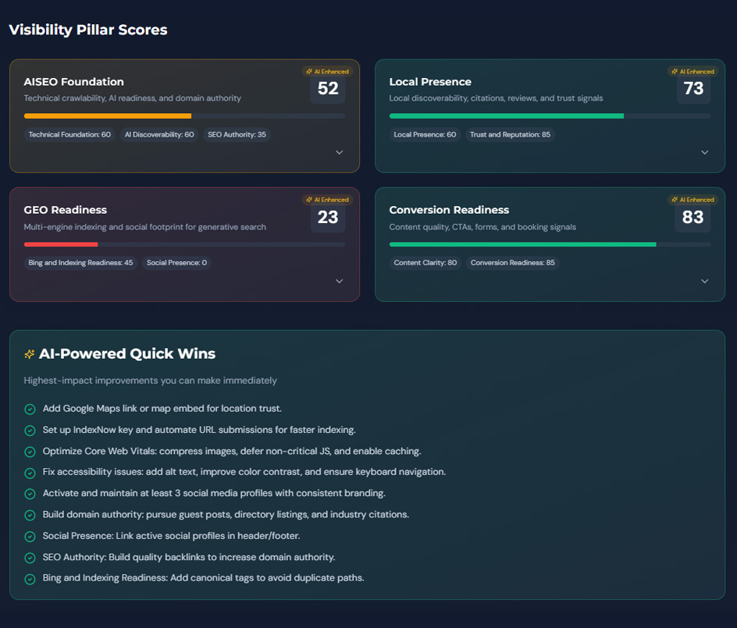Viewport: 737px width, 628px height.
Task: Expand the Local Presence card details
Action: [705, 153]
